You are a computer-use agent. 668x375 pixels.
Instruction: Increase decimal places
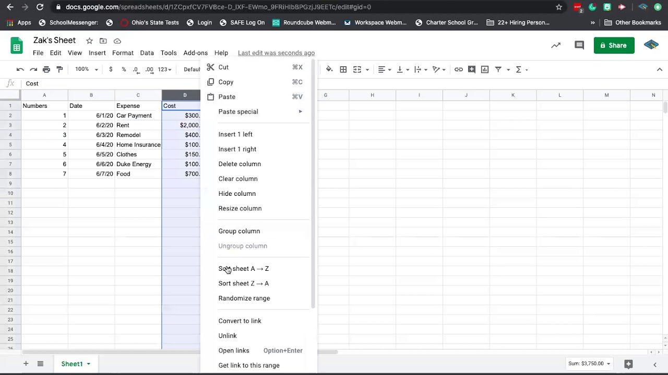point(149,69)
